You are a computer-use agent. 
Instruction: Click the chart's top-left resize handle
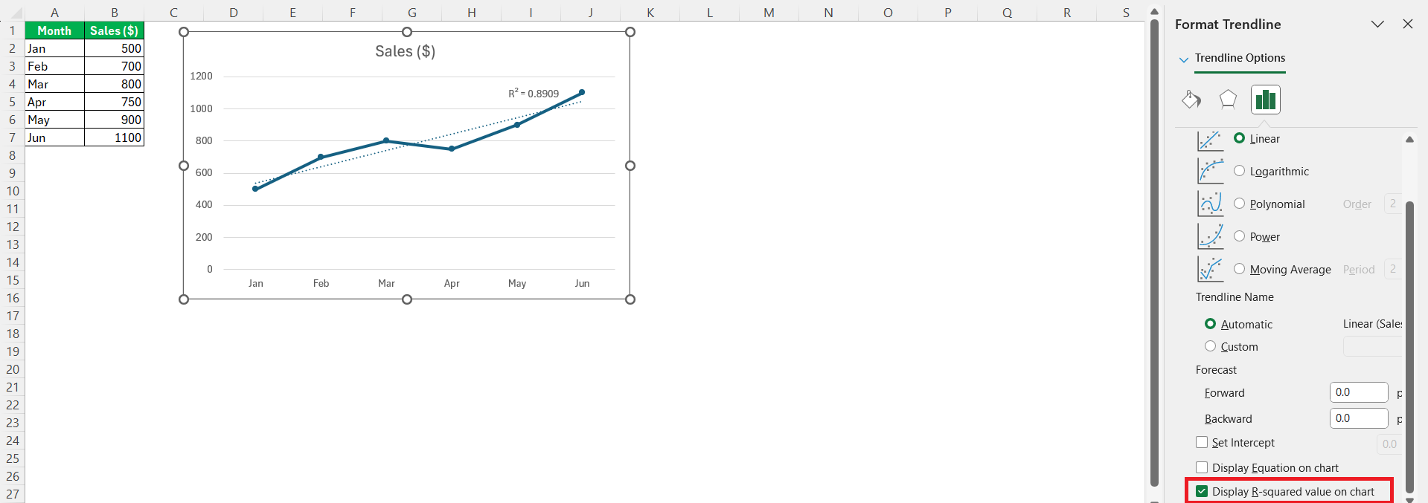click(184, 32)
